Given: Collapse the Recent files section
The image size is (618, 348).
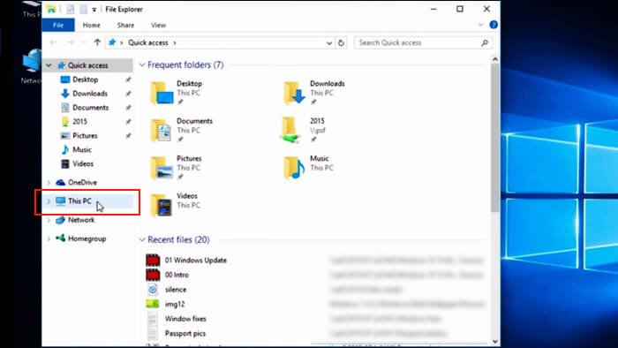Looking at the screenshot, I should 142,239.
